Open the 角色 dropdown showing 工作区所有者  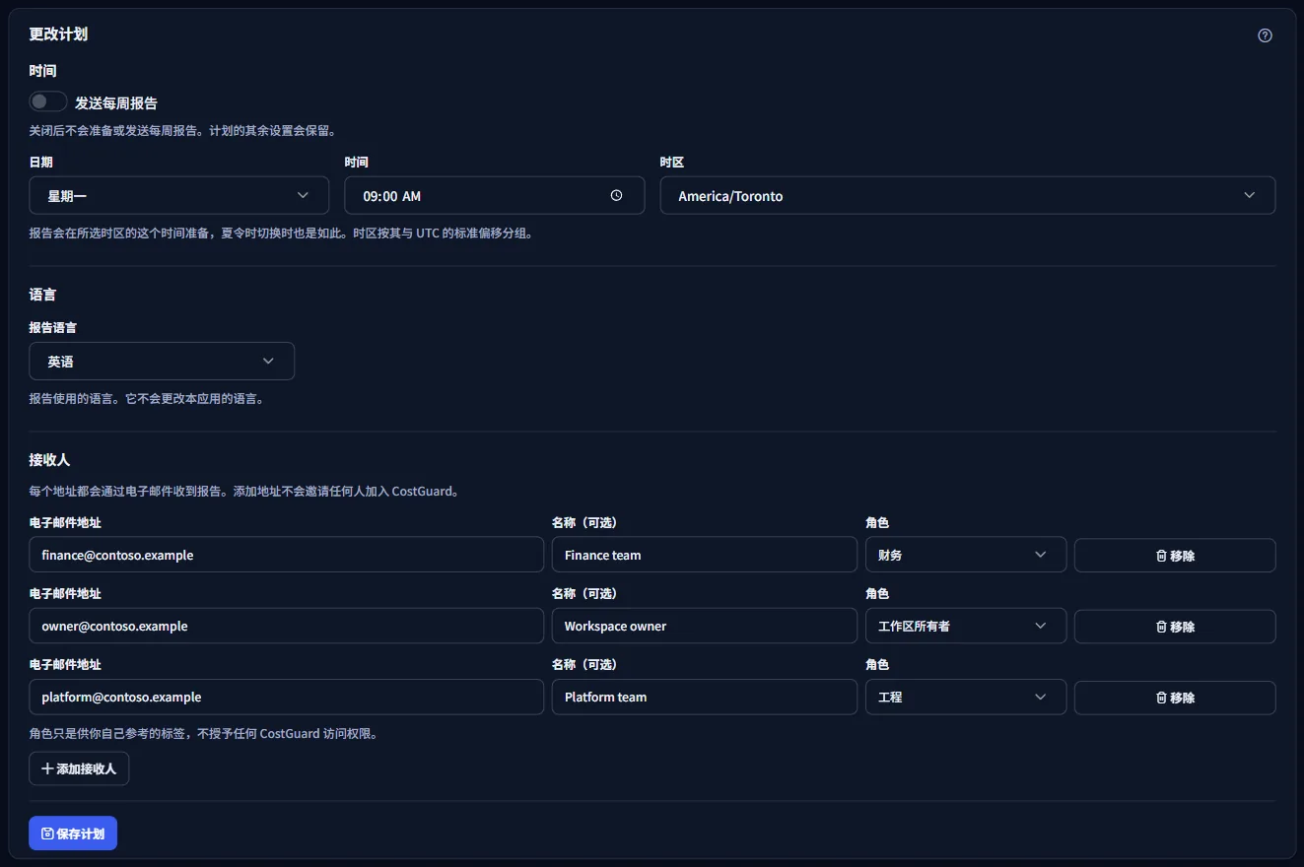[965, 626]
